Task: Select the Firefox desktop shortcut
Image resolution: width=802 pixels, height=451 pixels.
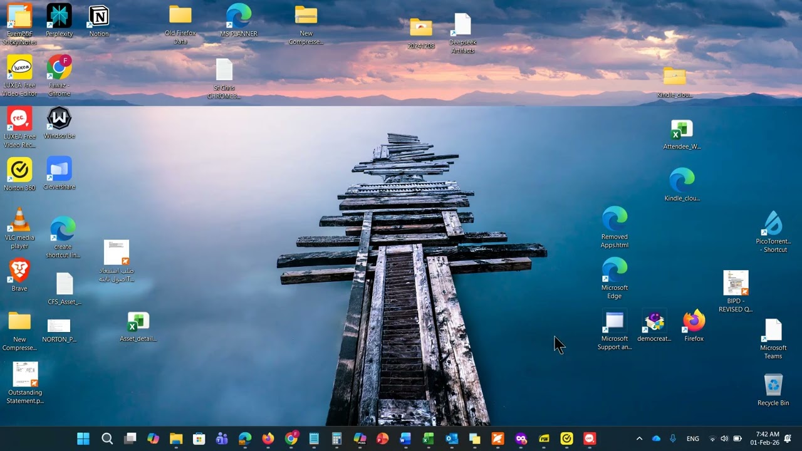Action: click(694, 326)
